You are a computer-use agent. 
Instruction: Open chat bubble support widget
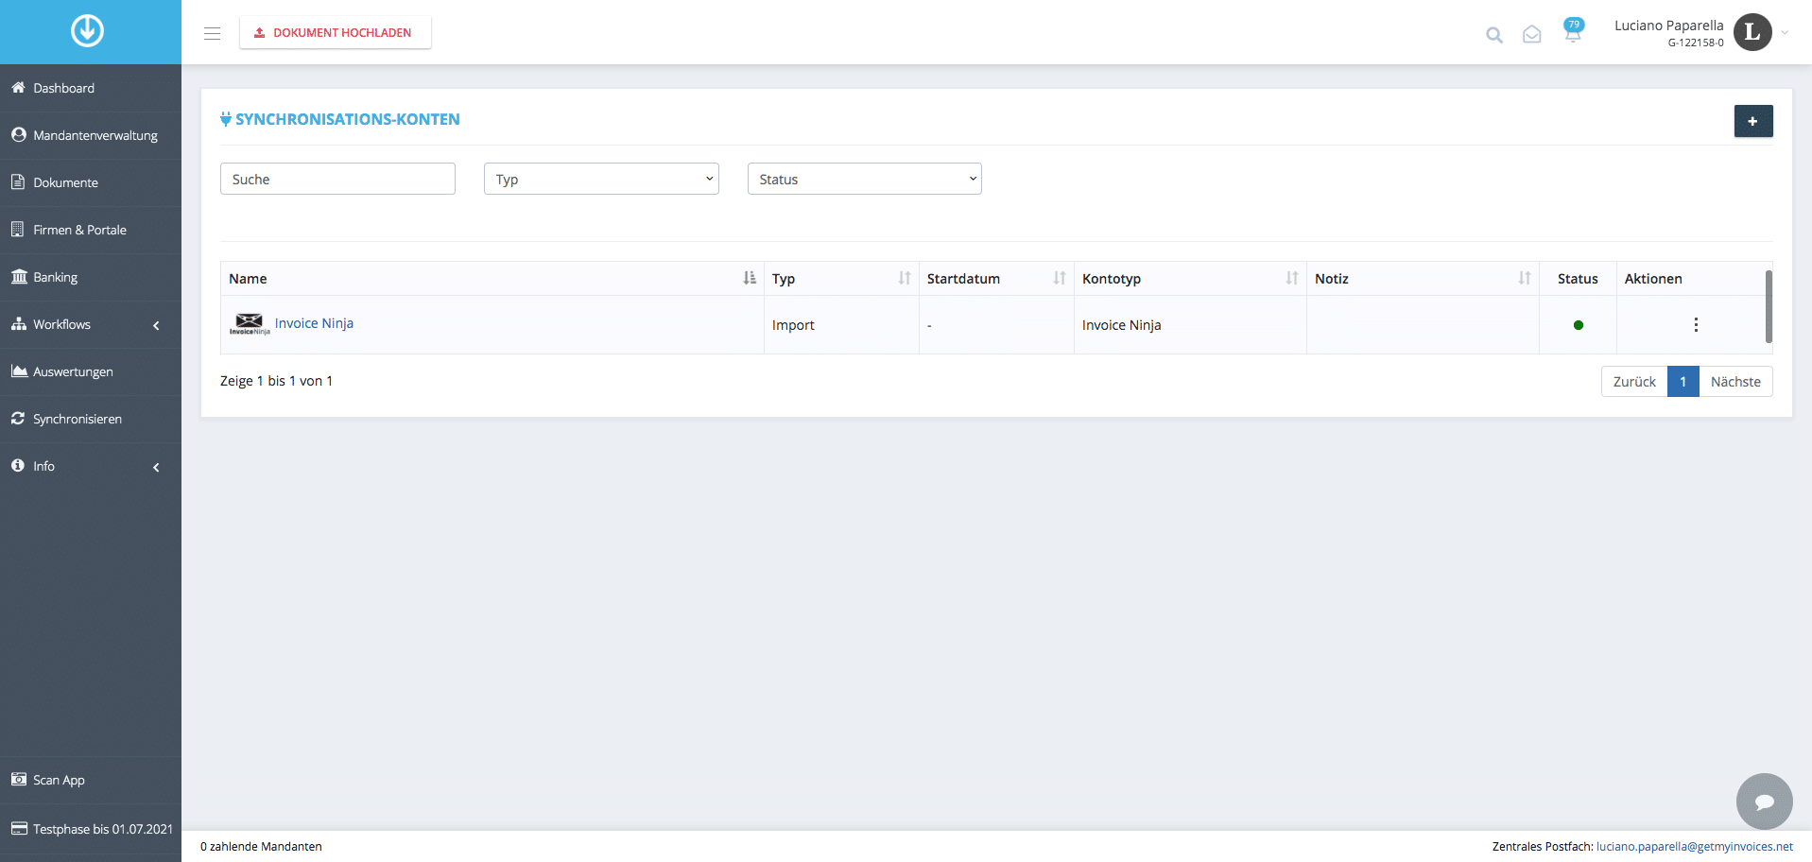pos(1764,802)
